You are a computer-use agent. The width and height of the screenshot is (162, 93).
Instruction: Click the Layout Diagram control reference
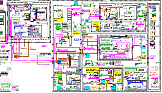click(117, 40)
